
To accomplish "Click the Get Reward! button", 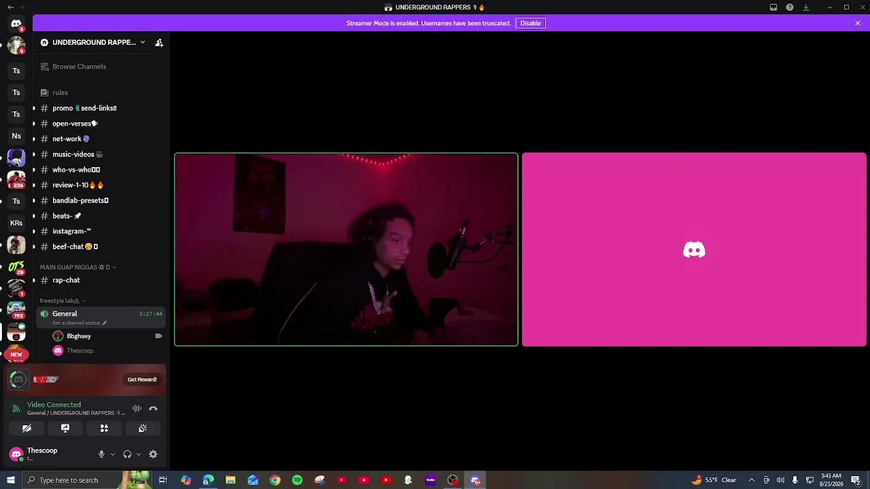I will (x=142, y=380).
